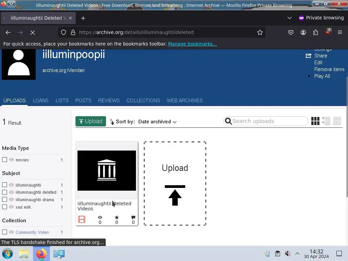Open the Manage bookmarks link

coord(192,44)
